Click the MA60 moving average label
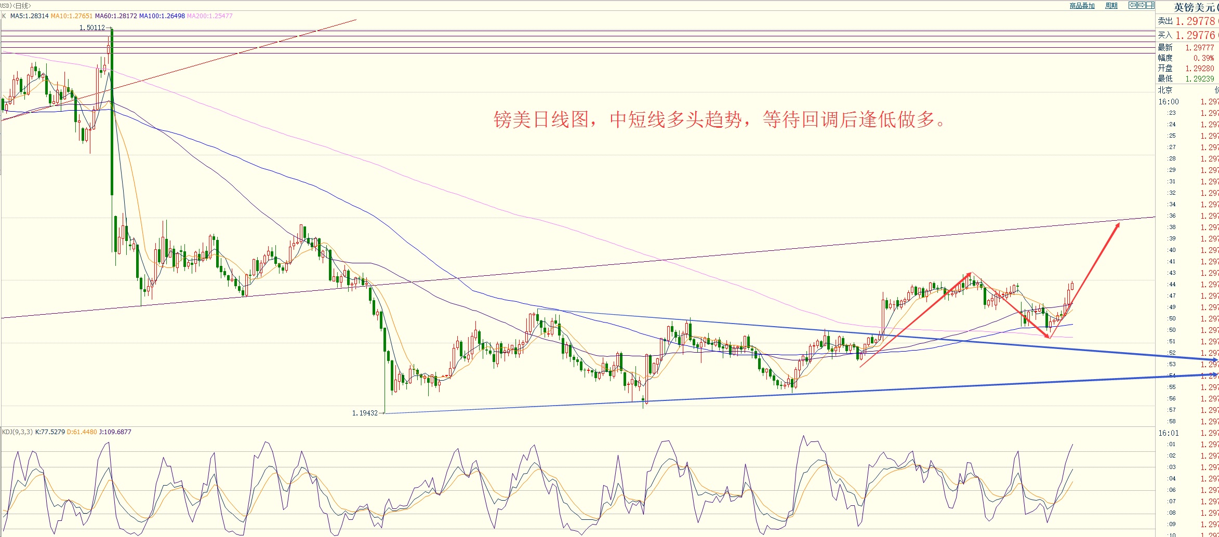 [x=116, y=16]
